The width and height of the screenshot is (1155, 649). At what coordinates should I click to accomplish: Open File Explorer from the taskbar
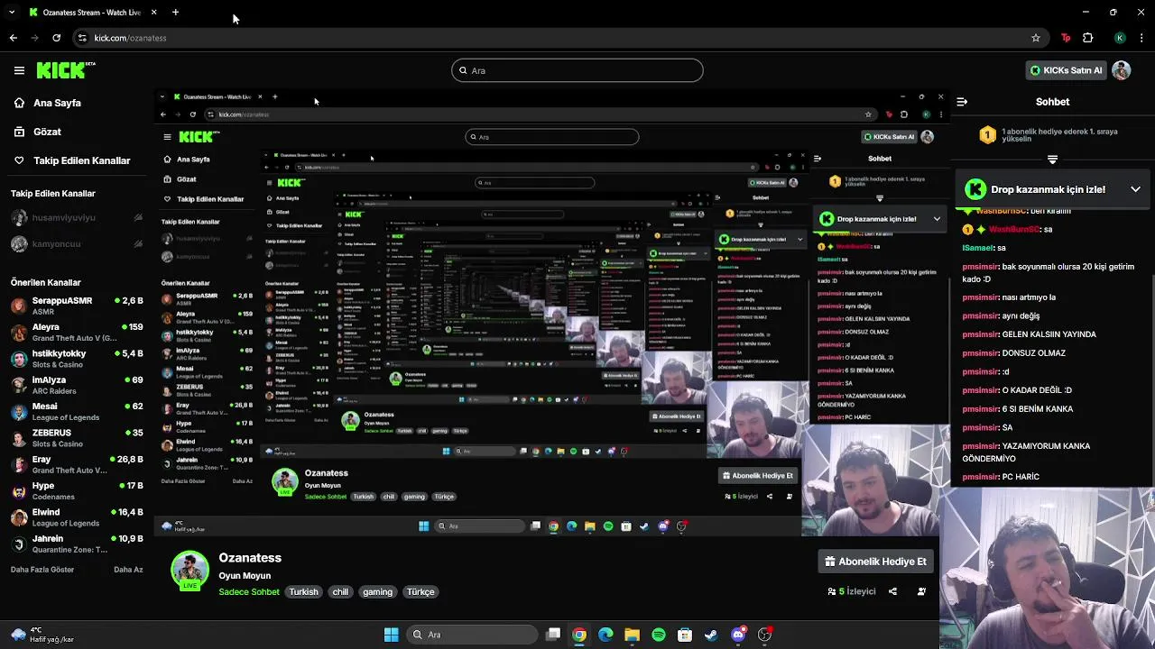pos(632,635)
